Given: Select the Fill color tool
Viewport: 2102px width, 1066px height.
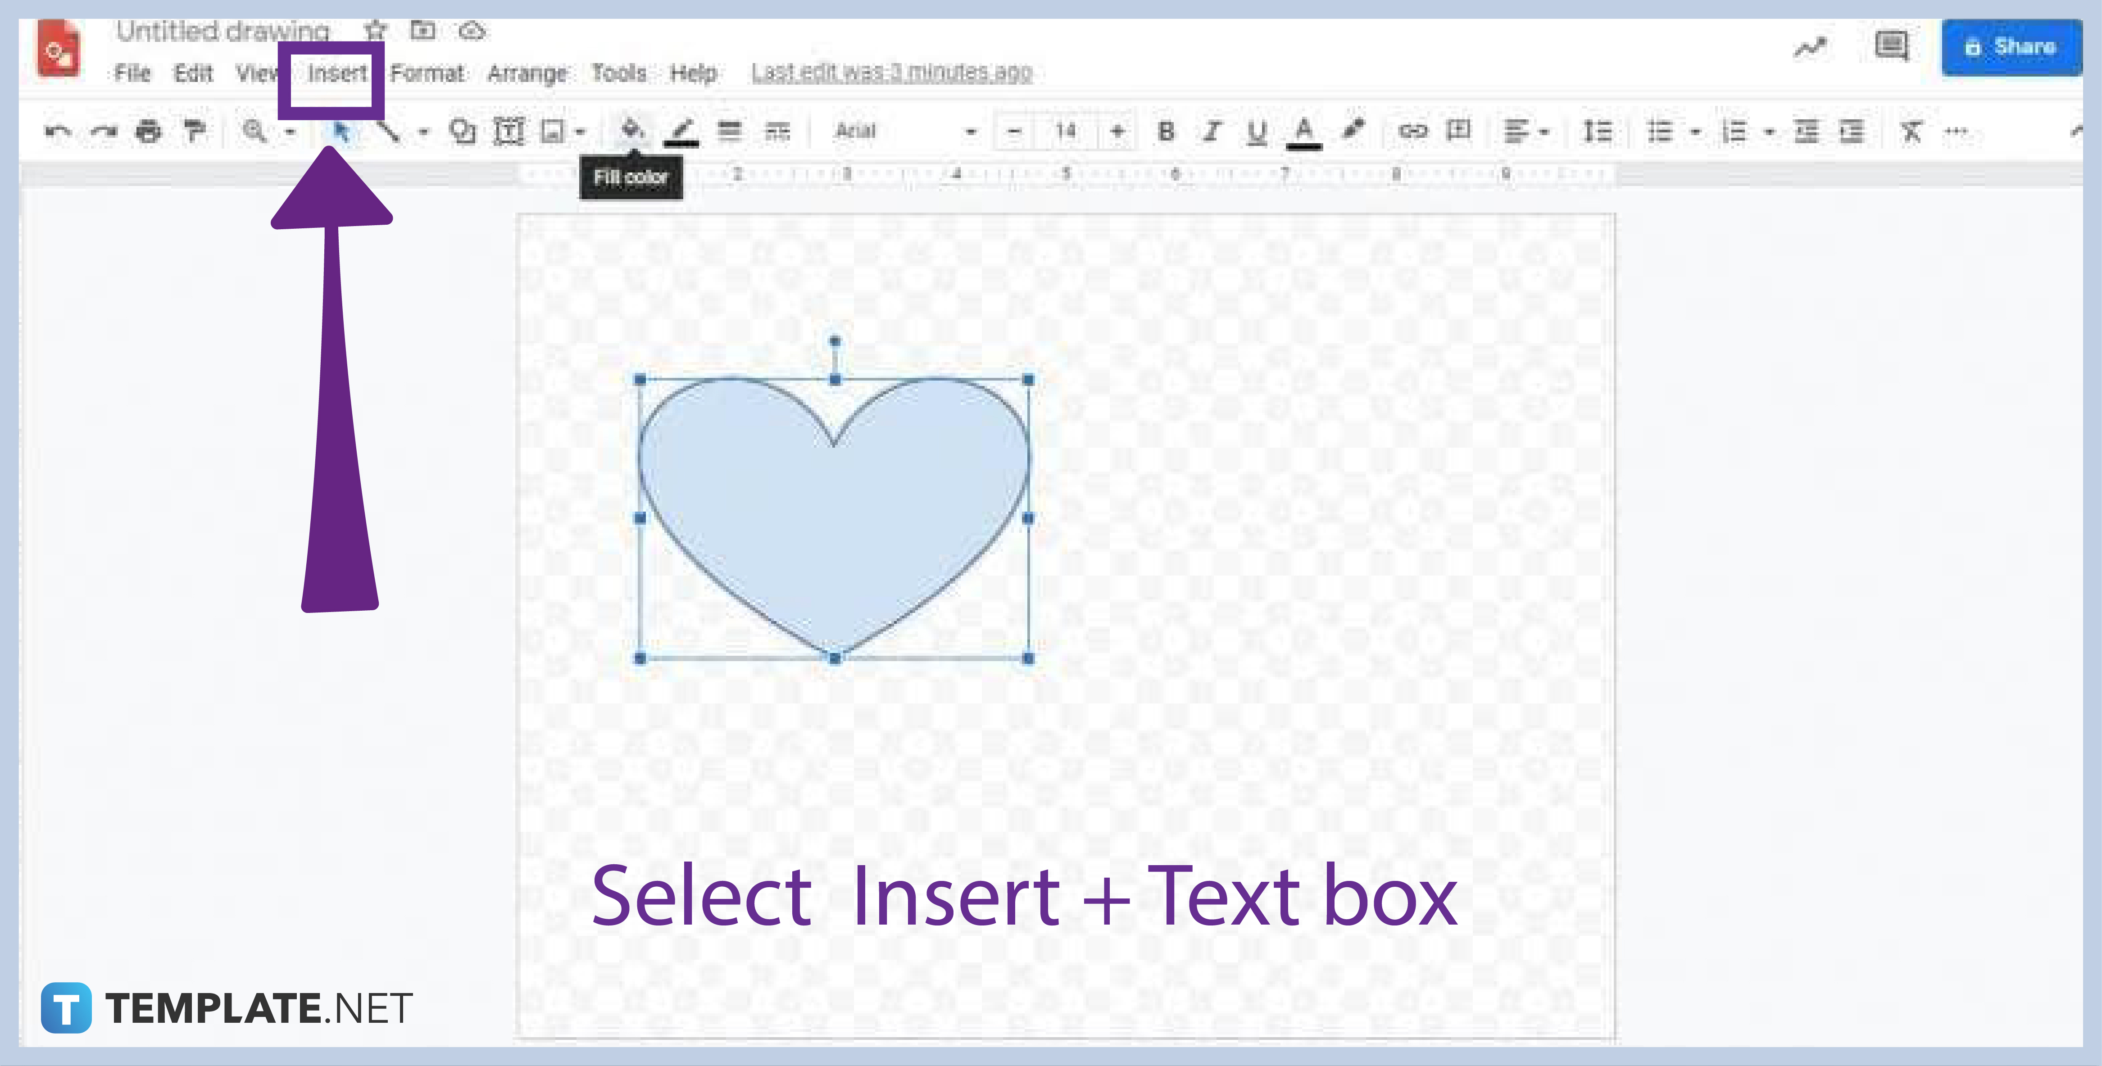Looking at the screenshot, I should click(634, 131).
